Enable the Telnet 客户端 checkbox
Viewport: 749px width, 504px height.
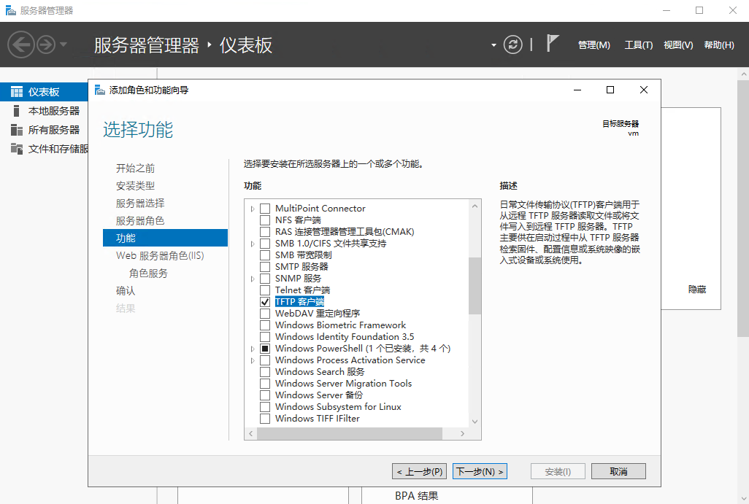pyautogui.click(x=265, y=290)
